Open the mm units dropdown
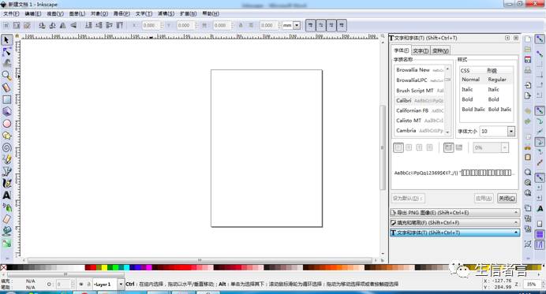546x294 pixels. [297, 25]
